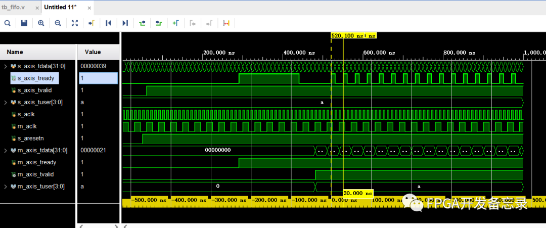Screen dimensions: 546x228
Task: Expand the m_axis_tdata[31:0] bus
Action: 6,150
